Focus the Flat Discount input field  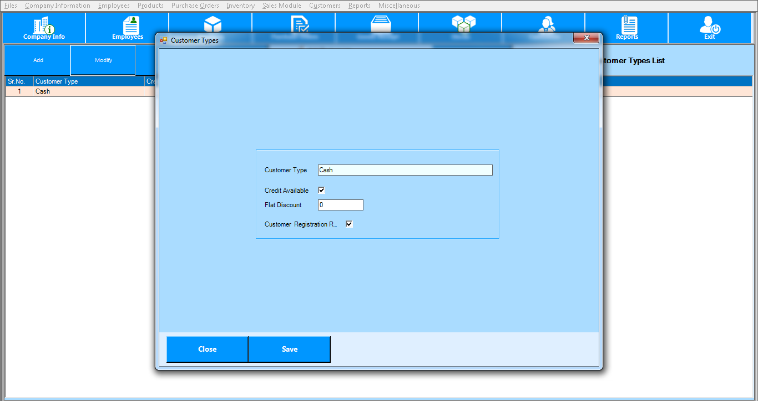(340, 205)
